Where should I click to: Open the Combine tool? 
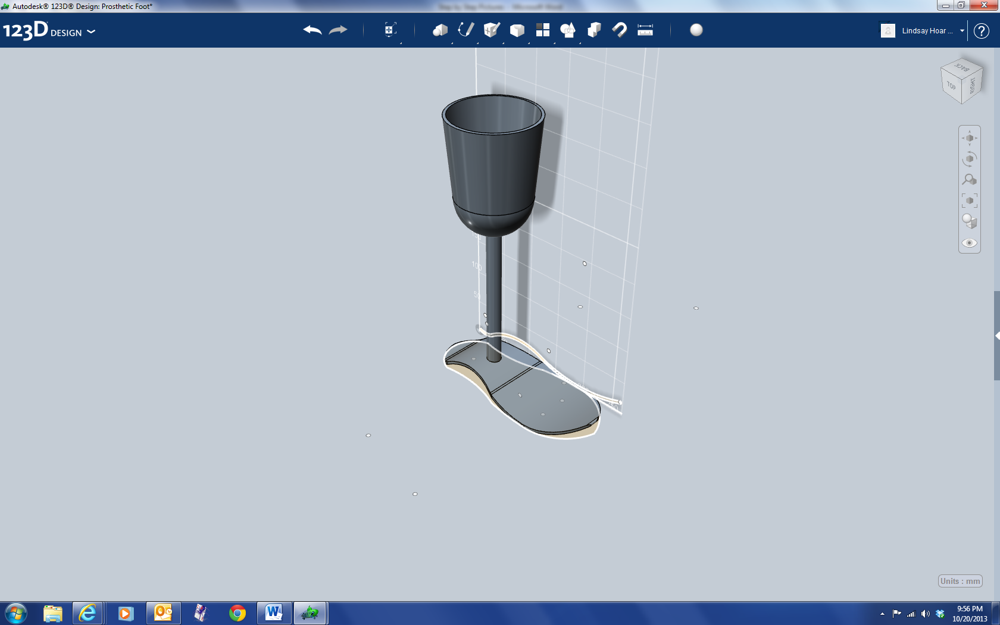592,30
